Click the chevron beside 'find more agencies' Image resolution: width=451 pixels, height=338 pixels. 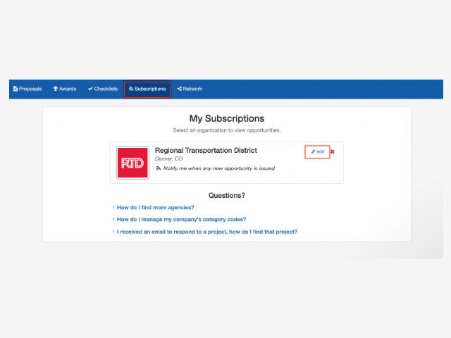[x=113, y=207]
